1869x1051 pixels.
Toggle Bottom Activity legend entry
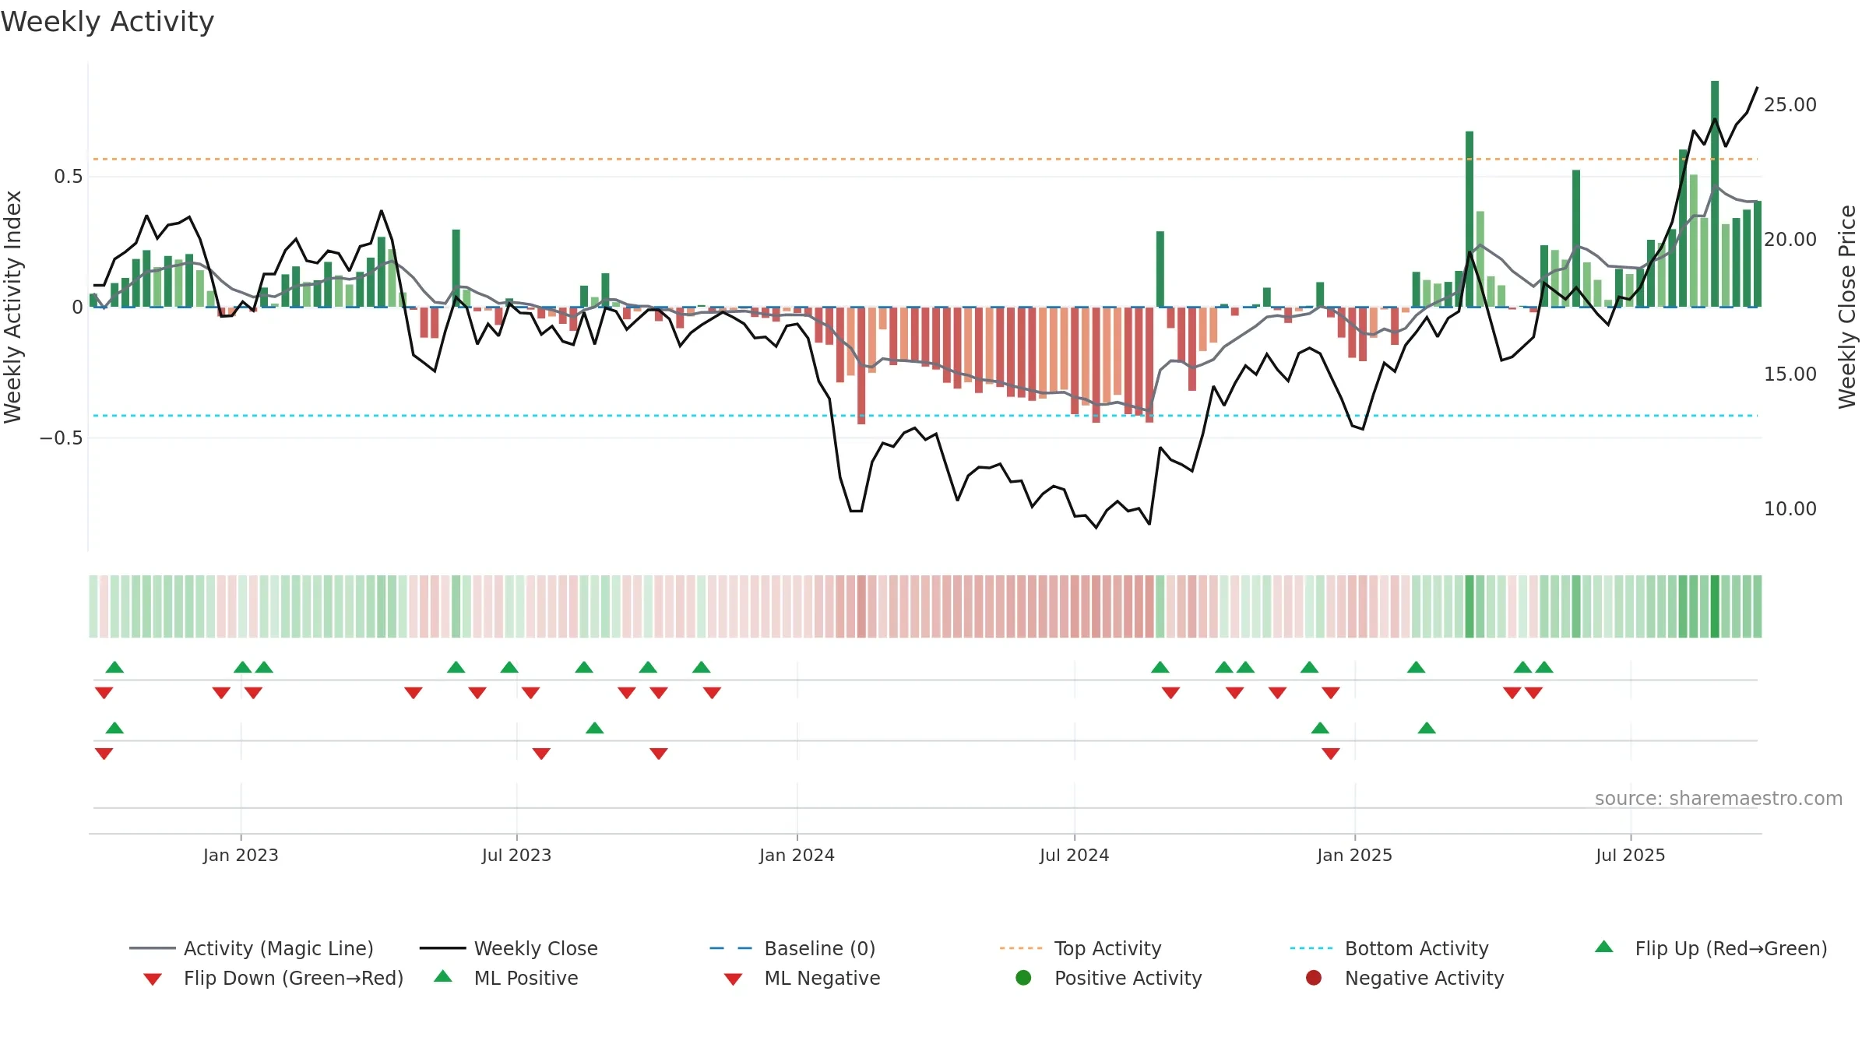pyautogui.click(x=1389, y=948)
